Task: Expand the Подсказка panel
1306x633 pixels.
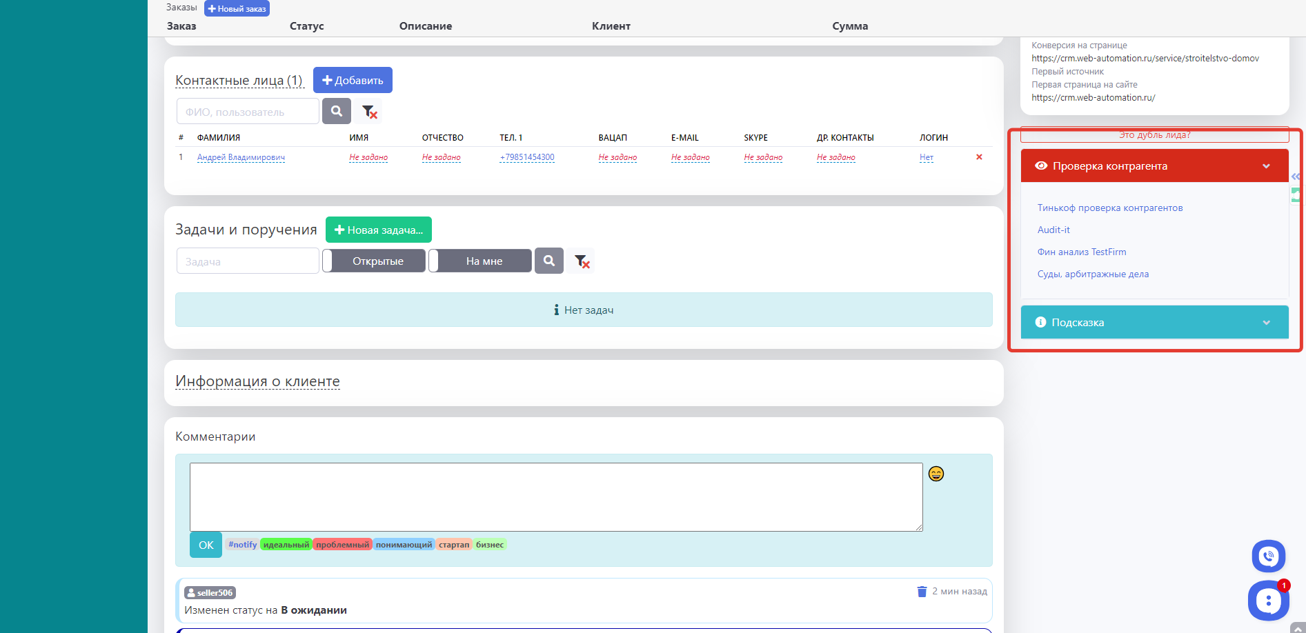Action: tap(1265, 323)
